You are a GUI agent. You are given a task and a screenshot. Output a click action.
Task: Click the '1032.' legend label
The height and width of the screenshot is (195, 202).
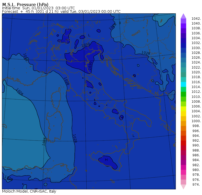click(x=196, y=43)
